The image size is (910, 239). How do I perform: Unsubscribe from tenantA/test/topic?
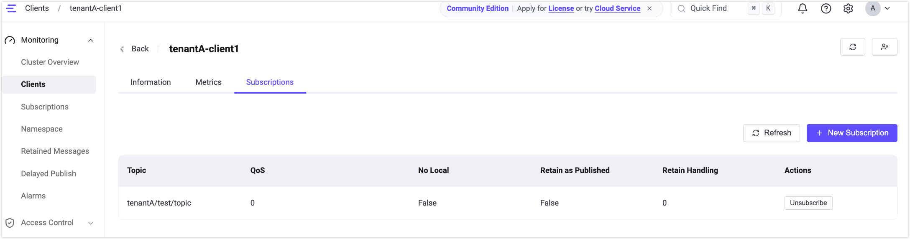(x=808, y=203)
